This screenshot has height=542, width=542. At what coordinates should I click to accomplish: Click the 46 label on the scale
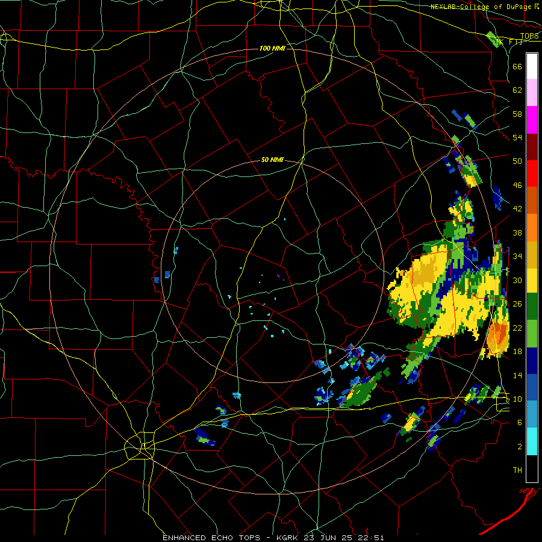coord(517,185)
